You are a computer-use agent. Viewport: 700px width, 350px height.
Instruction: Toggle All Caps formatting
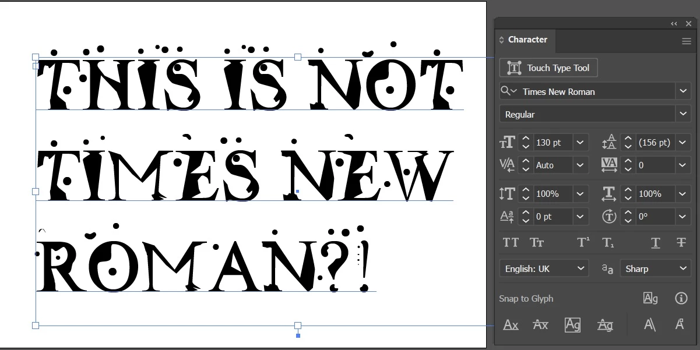[511, 242]
